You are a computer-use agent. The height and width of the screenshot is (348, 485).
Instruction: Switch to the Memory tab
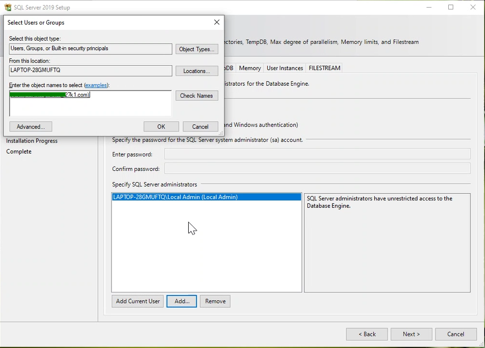[250, 68]
